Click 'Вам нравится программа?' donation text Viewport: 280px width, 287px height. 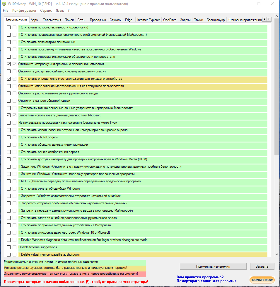200,277
